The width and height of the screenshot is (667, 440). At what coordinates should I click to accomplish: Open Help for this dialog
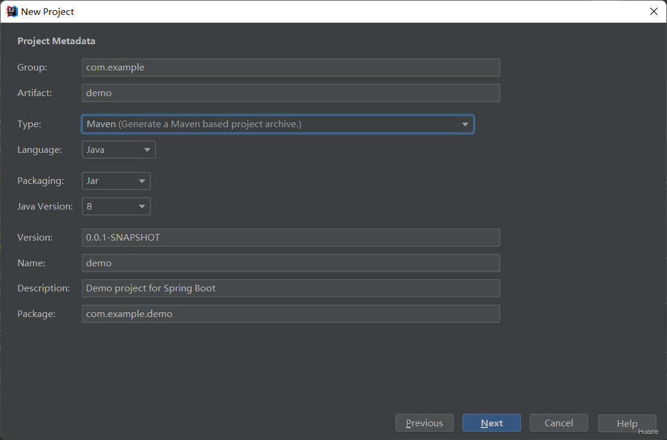point(627,423)
